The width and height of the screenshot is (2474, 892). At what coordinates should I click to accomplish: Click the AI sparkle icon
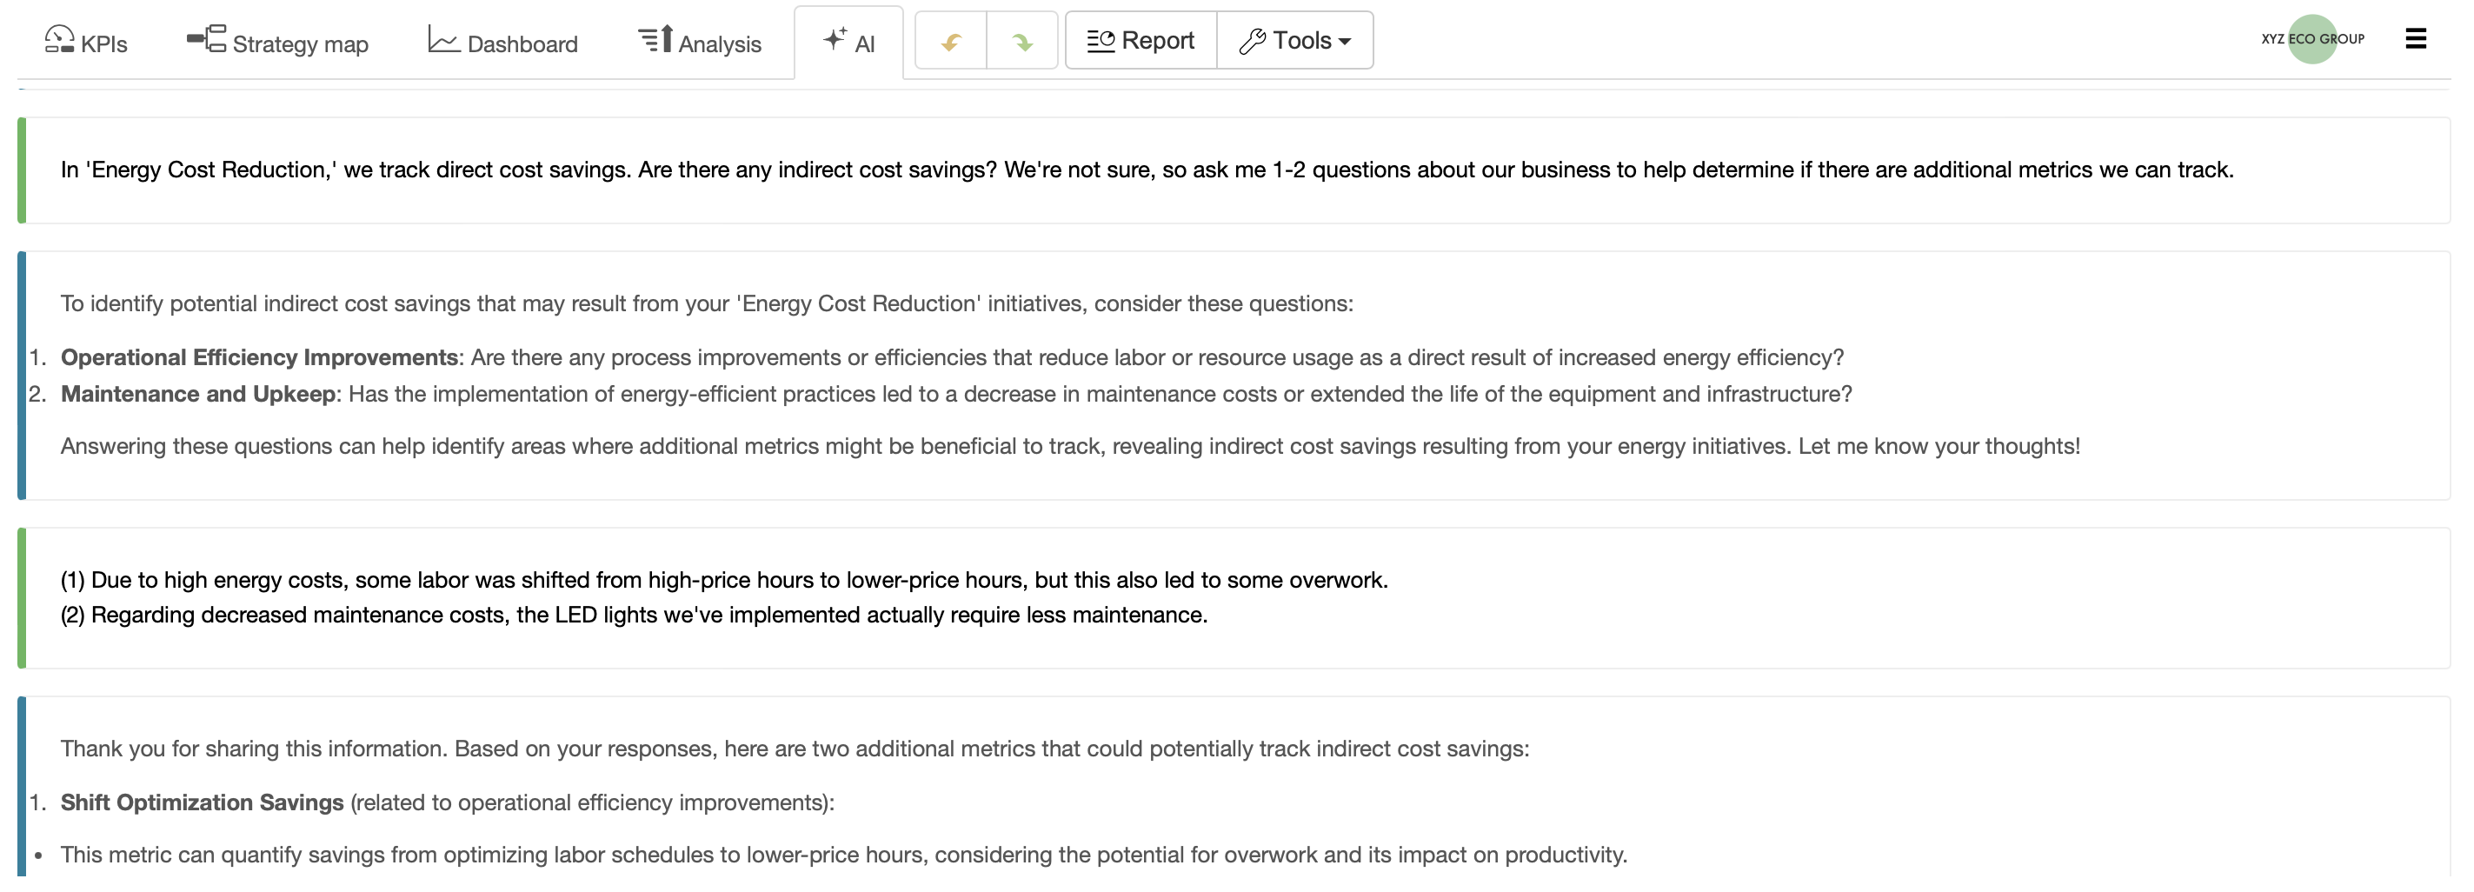835,39
